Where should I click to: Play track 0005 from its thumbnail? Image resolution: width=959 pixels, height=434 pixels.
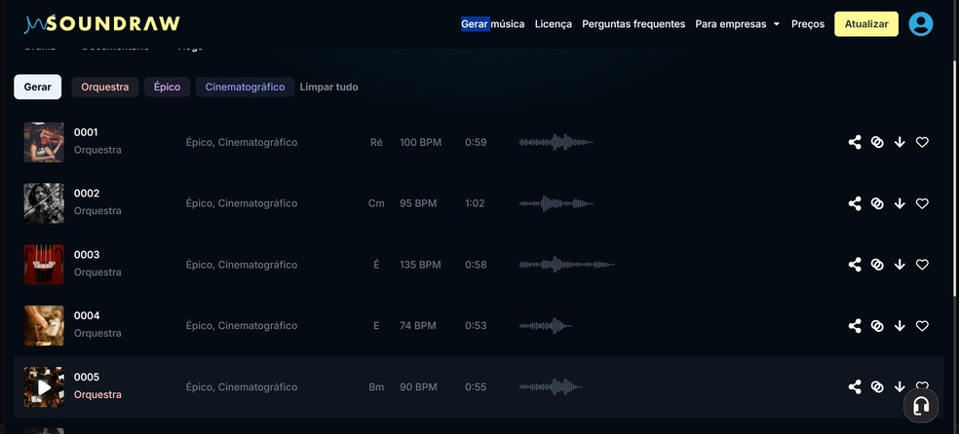[x=44, y=387]
